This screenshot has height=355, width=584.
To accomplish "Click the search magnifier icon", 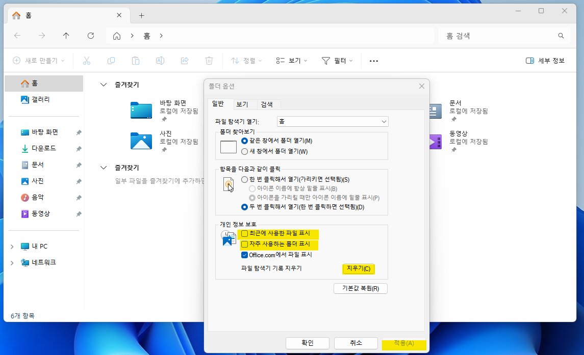I will 561,36.
